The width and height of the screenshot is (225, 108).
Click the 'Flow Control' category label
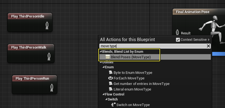[x=114, y=94]
